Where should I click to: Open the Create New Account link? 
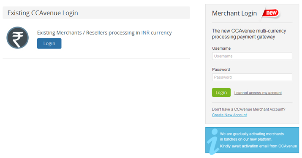click(x=229, y=115)
